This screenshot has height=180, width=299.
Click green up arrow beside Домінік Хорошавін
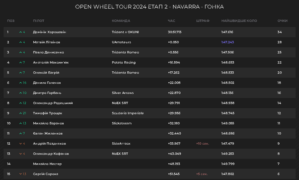click(20, 32)
